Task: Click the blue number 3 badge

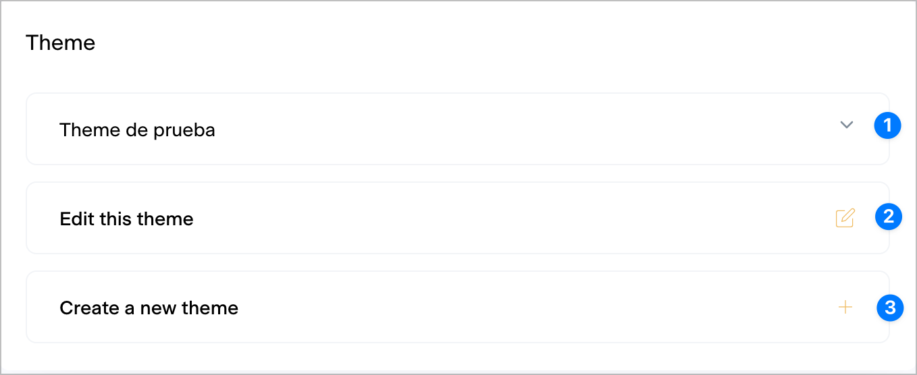Action: 890,308
